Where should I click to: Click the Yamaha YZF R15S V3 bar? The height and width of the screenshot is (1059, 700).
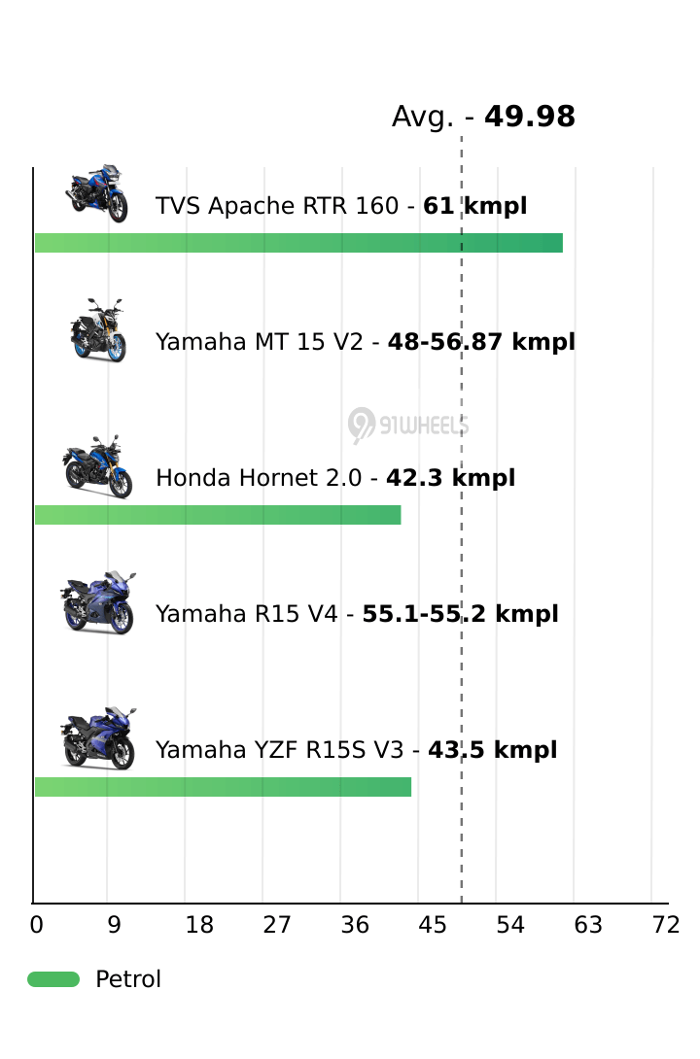pos(223,787)
